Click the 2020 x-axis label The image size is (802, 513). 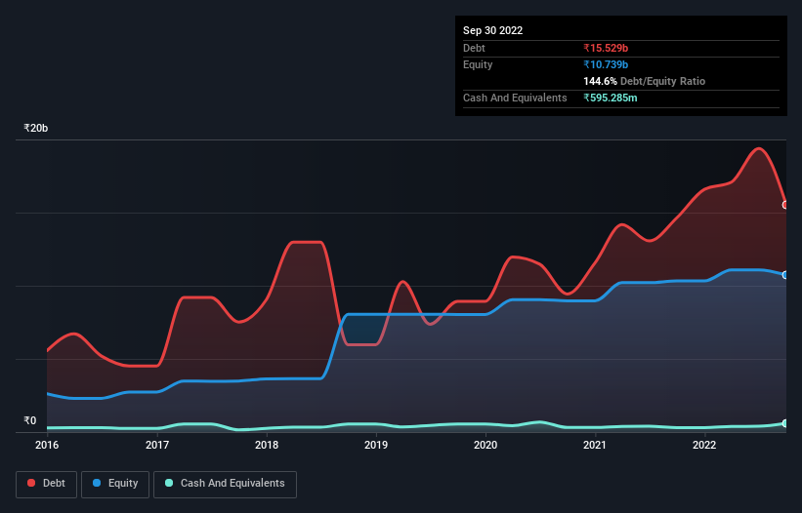(485, 445)
